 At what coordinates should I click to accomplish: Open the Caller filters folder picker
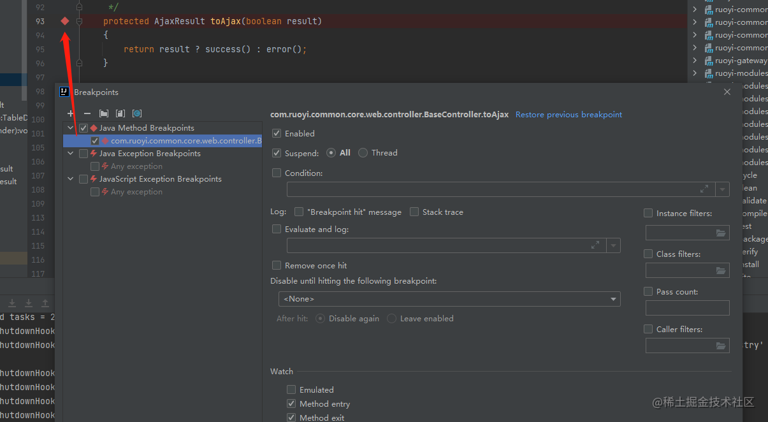click(x=721, y=346)
